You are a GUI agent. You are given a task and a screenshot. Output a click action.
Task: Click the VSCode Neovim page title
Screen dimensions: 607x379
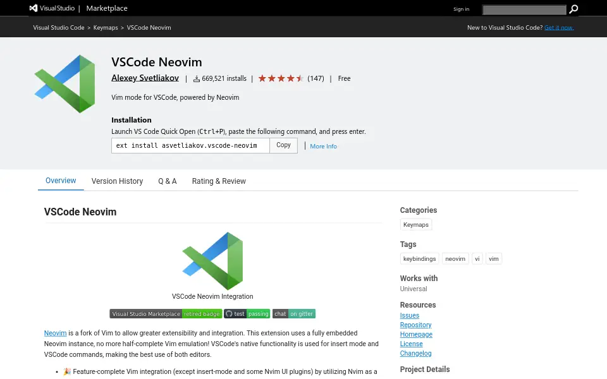click(x=157, y=62)
